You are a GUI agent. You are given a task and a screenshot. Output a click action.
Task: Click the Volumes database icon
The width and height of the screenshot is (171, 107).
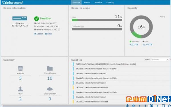coord(21,68)
